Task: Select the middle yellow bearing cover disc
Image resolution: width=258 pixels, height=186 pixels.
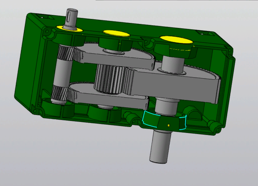Action: pos(116,33)
